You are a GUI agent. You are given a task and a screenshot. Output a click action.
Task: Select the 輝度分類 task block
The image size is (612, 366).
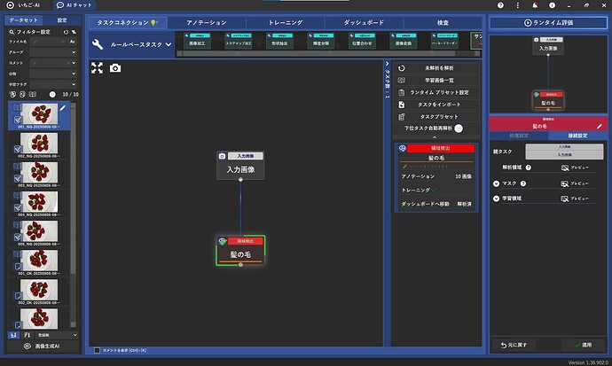(321, 41)
